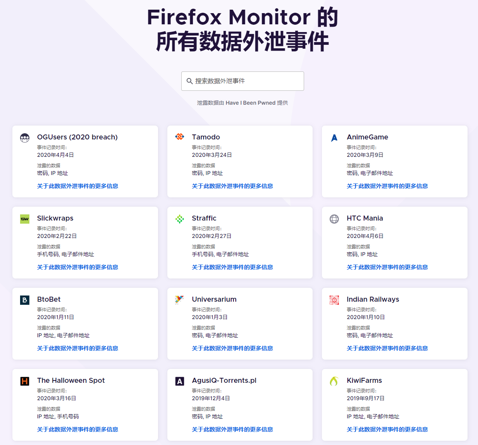Click the Indian Railways logo icon
The height and width of the screenshot is (445, 478).
point(334,300)
